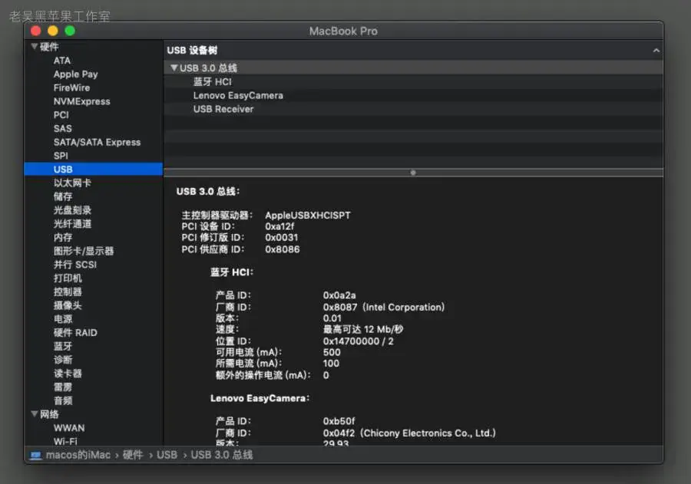Image resolution: width=691 pixels, height=484 pixels.
Task: Select 读卡器 in the sidebar
Action: point(68,374)
